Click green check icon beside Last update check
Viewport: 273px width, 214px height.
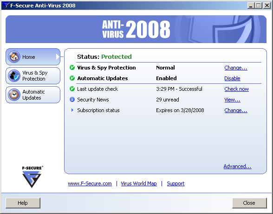coord(72,89)
